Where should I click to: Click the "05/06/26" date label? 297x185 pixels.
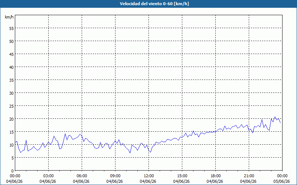[x=281, y=181]
